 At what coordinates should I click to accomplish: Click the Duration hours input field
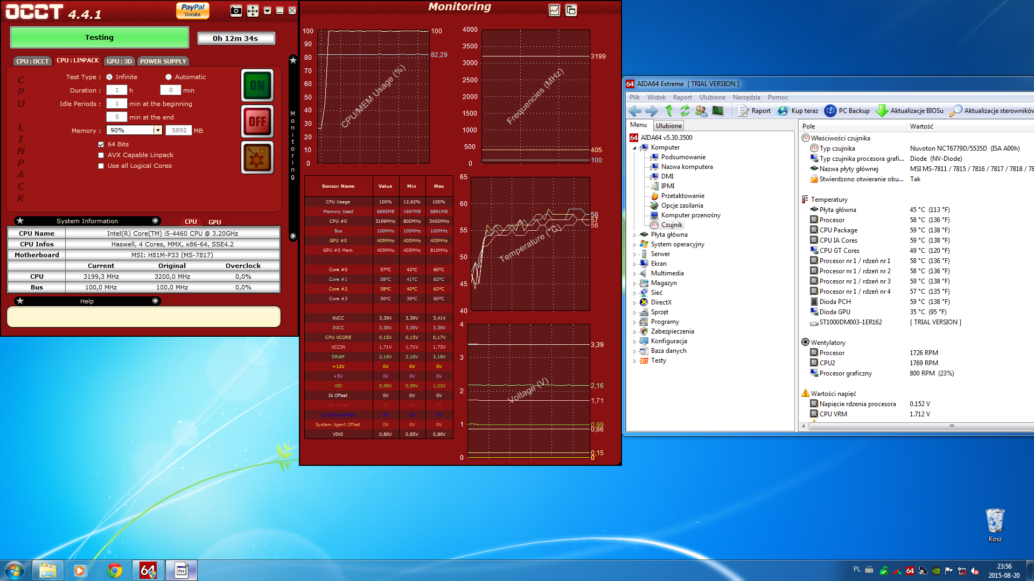tap(116, 90)
